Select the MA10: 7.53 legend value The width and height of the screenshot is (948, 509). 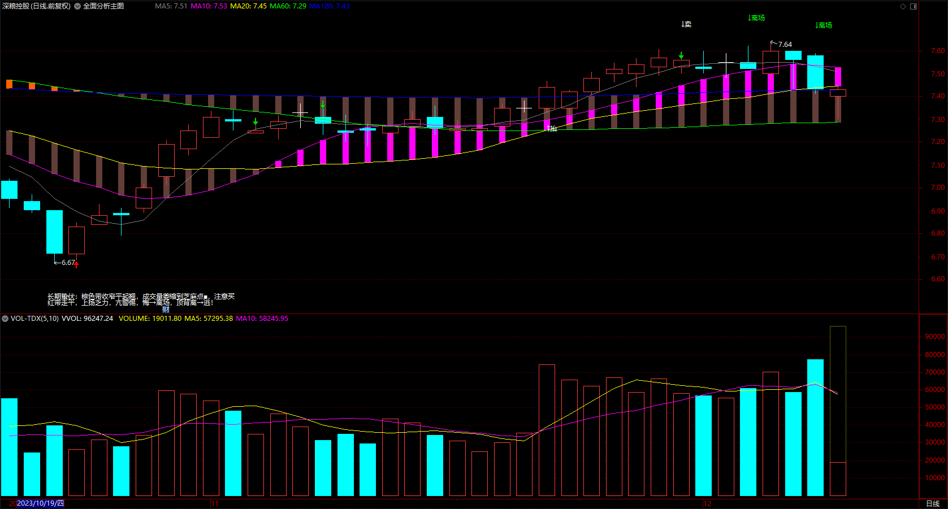209,6
